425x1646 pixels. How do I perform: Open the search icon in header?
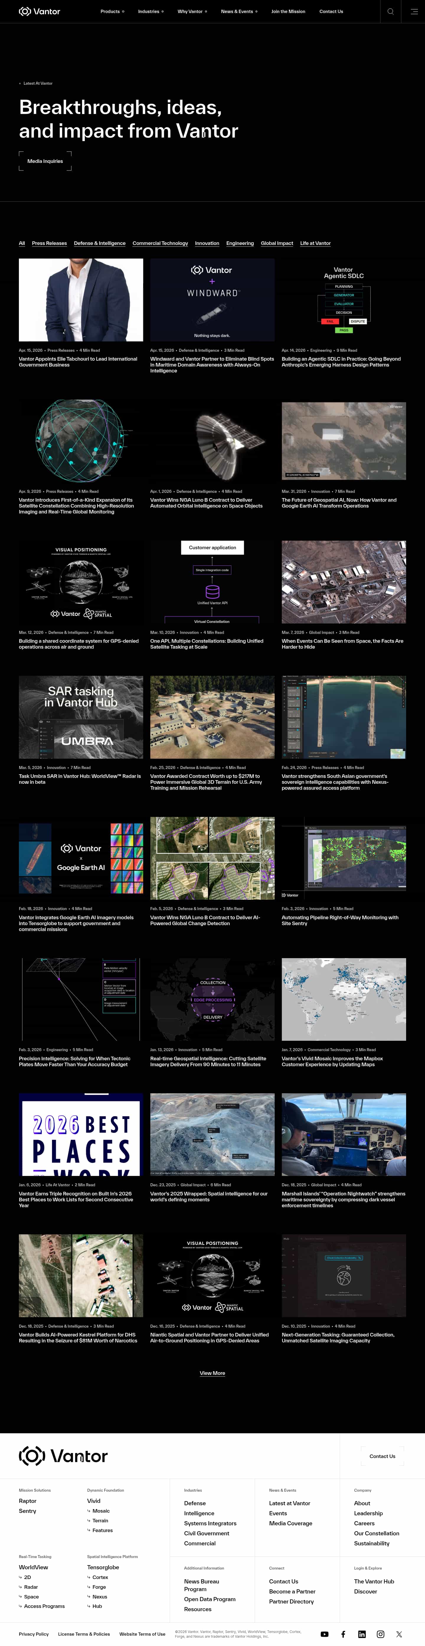point(390,12)
